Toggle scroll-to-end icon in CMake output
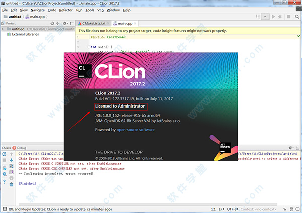302x213 pixels. (x=12, y=172)
